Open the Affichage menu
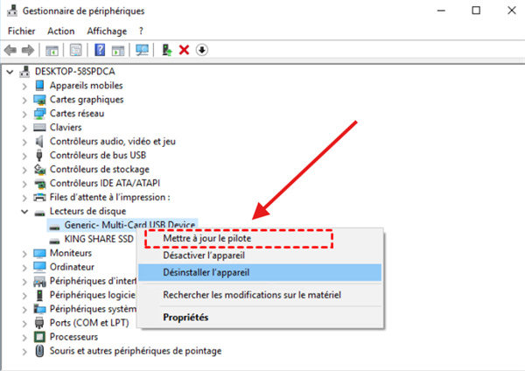Viewport: 525px width, 371px height. (107, 31)
